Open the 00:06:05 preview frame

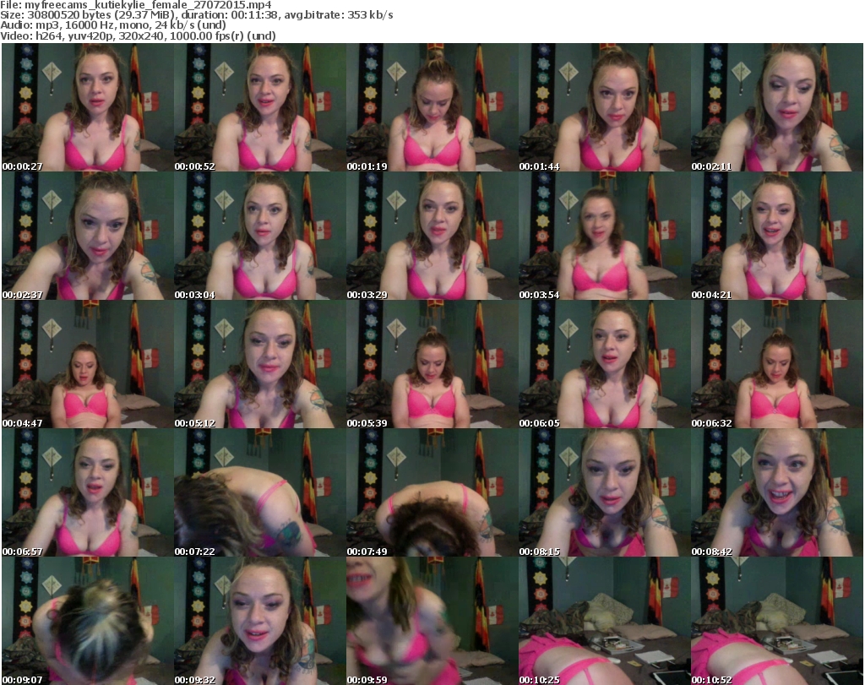(x=604, y=365)
